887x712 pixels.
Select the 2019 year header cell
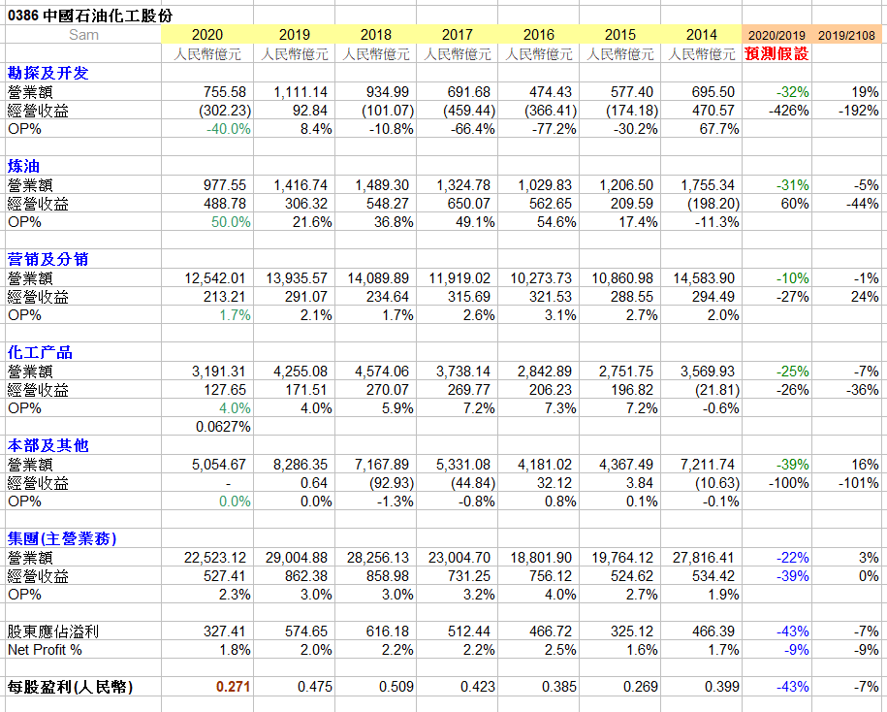coord(294,35)
